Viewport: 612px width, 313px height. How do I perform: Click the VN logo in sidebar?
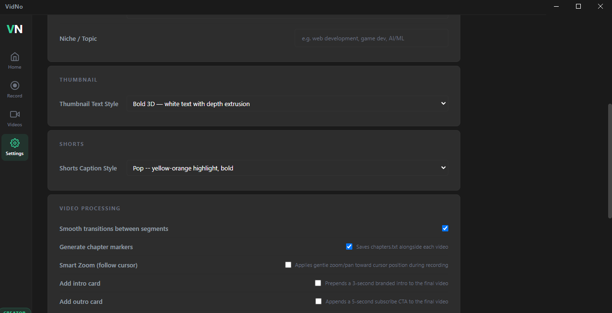click(14, 29)
